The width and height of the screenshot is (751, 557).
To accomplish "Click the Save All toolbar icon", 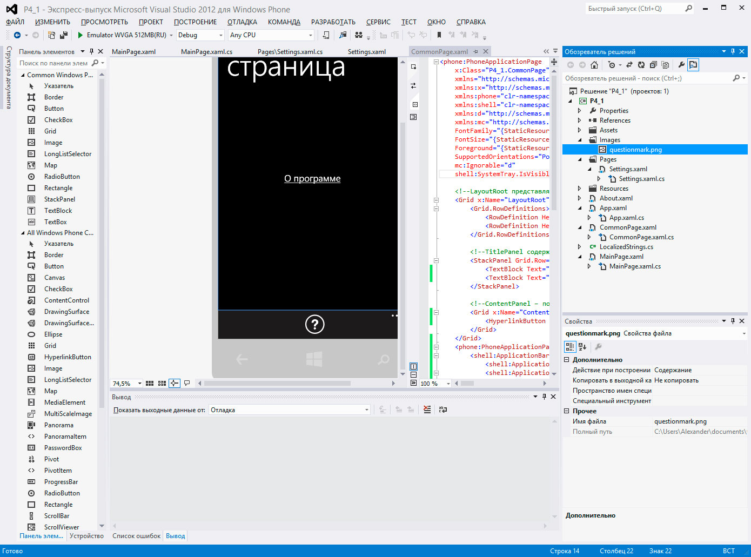I will [64, 35].
